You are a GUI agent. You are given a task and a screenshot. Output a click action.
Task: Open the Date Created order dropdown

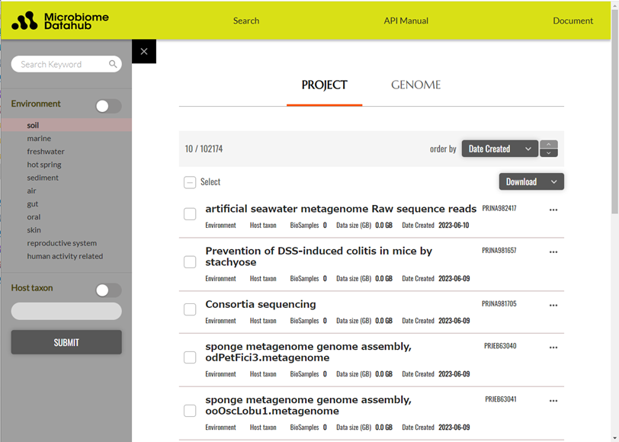point(499,149)
